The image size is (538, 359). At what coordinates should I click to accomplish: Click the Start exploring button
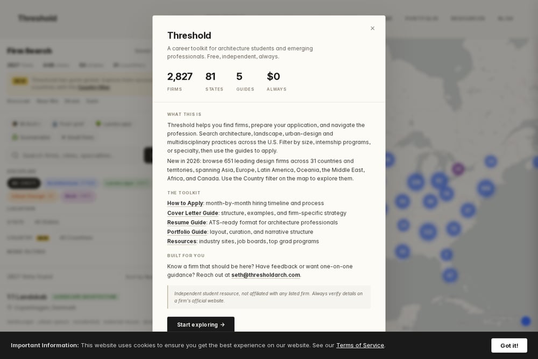[201, 325]
